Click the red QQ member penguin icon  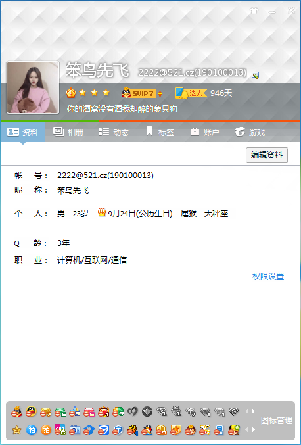(x=16, y=411)
